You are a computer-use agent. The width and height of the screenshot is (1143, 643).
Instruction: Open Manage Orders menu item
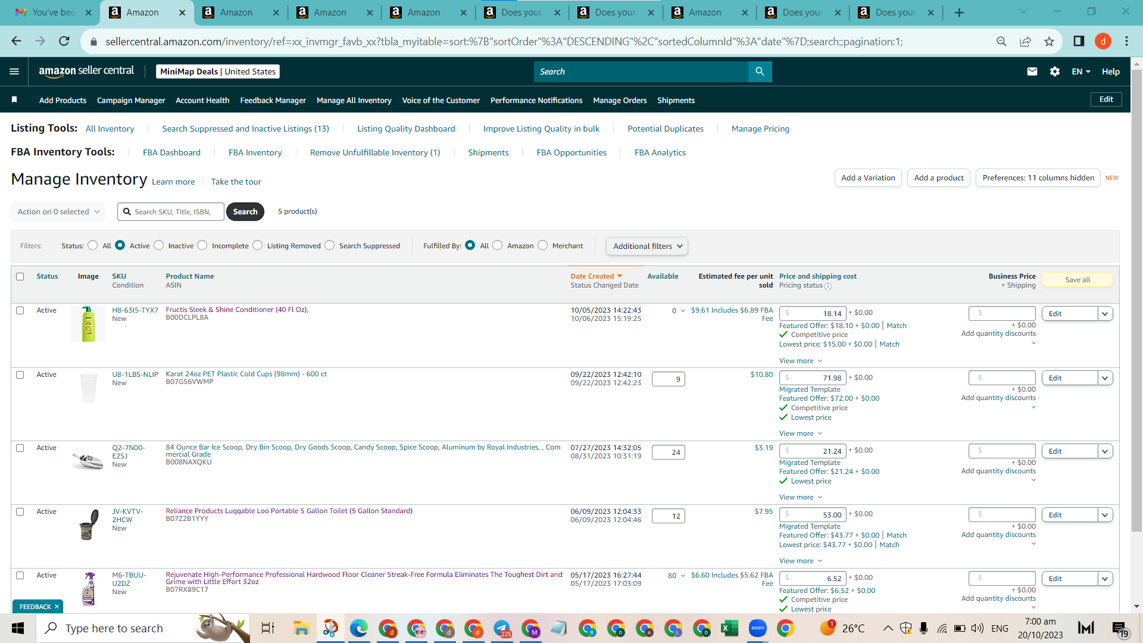click(x=620, y=100)
